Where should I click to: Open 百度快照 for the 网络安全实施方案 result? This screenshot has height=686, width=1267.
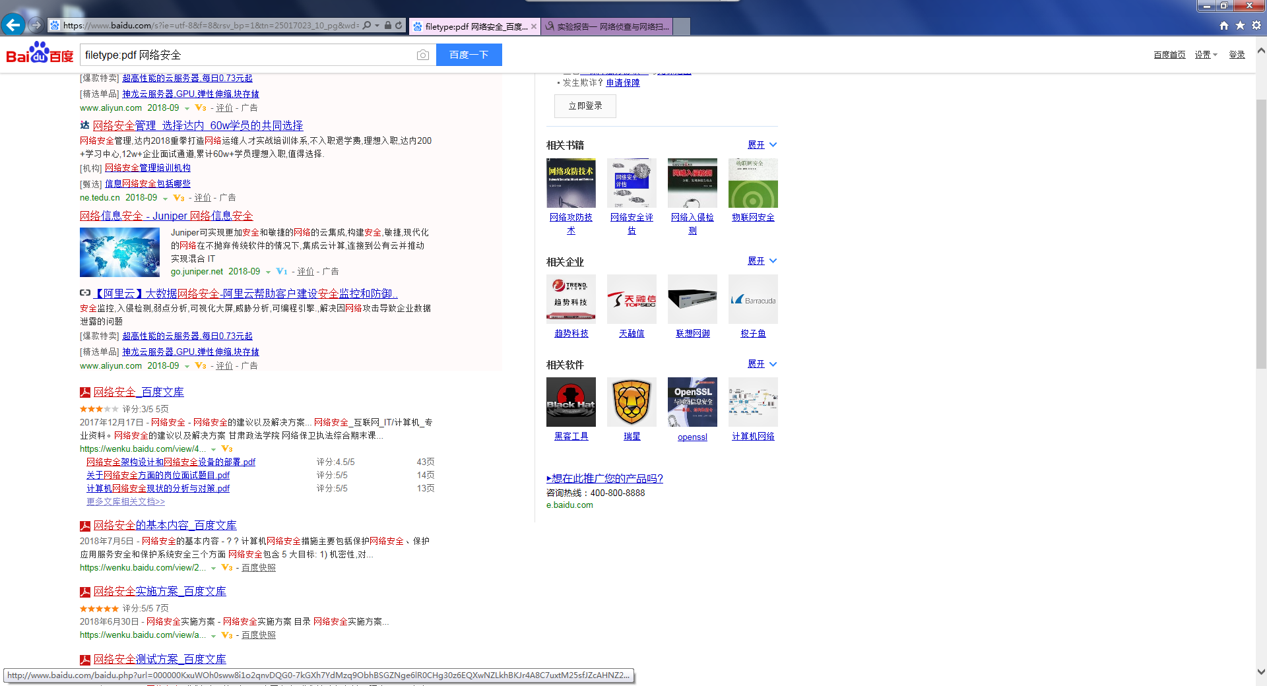coord(259,635)
